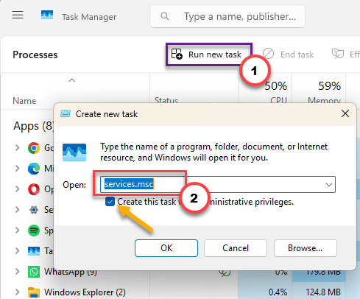Expand the WhatsApp process group
Viewport: 360px width, 299px height.
click(x=18, y=272)
